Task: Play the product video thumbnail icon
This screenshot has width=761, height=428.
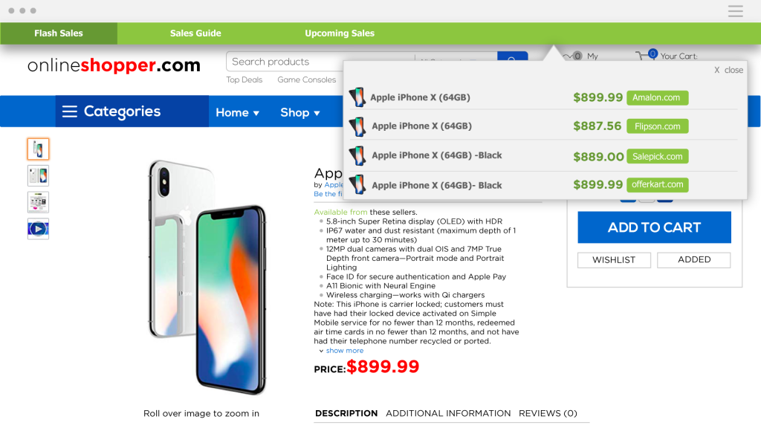Action: (x=38, y=229)
